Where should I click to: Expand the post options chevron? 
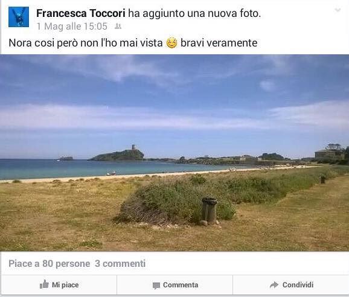pyautogui.click(x=338, y=10)
